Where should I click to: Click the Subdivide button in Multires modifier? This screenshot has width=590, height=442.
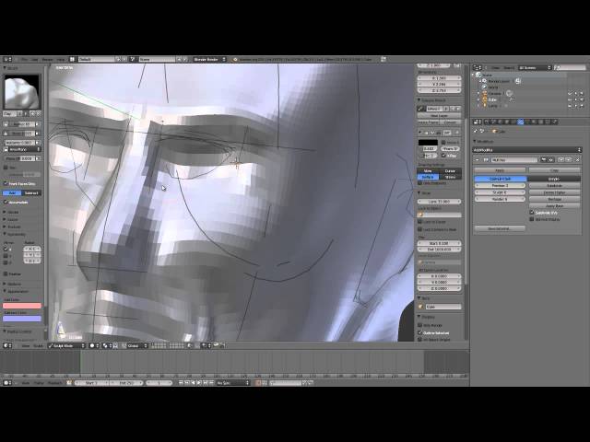click(555, 186)
